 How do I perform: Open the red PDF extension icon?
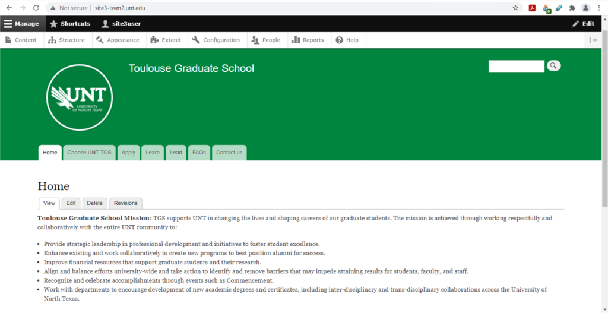coord(533,8)
